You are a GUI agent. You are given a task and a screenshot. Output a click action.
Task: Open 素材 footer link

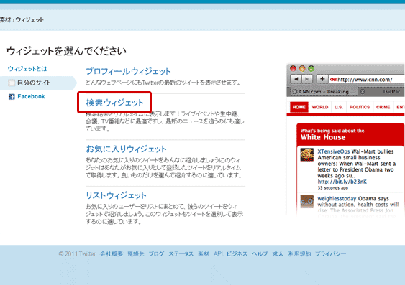204,254
